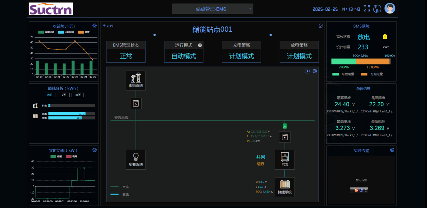Select the 市电系统 grid tower icon
The height and width of the screenshot is (208, 427).
click(136, 80)
